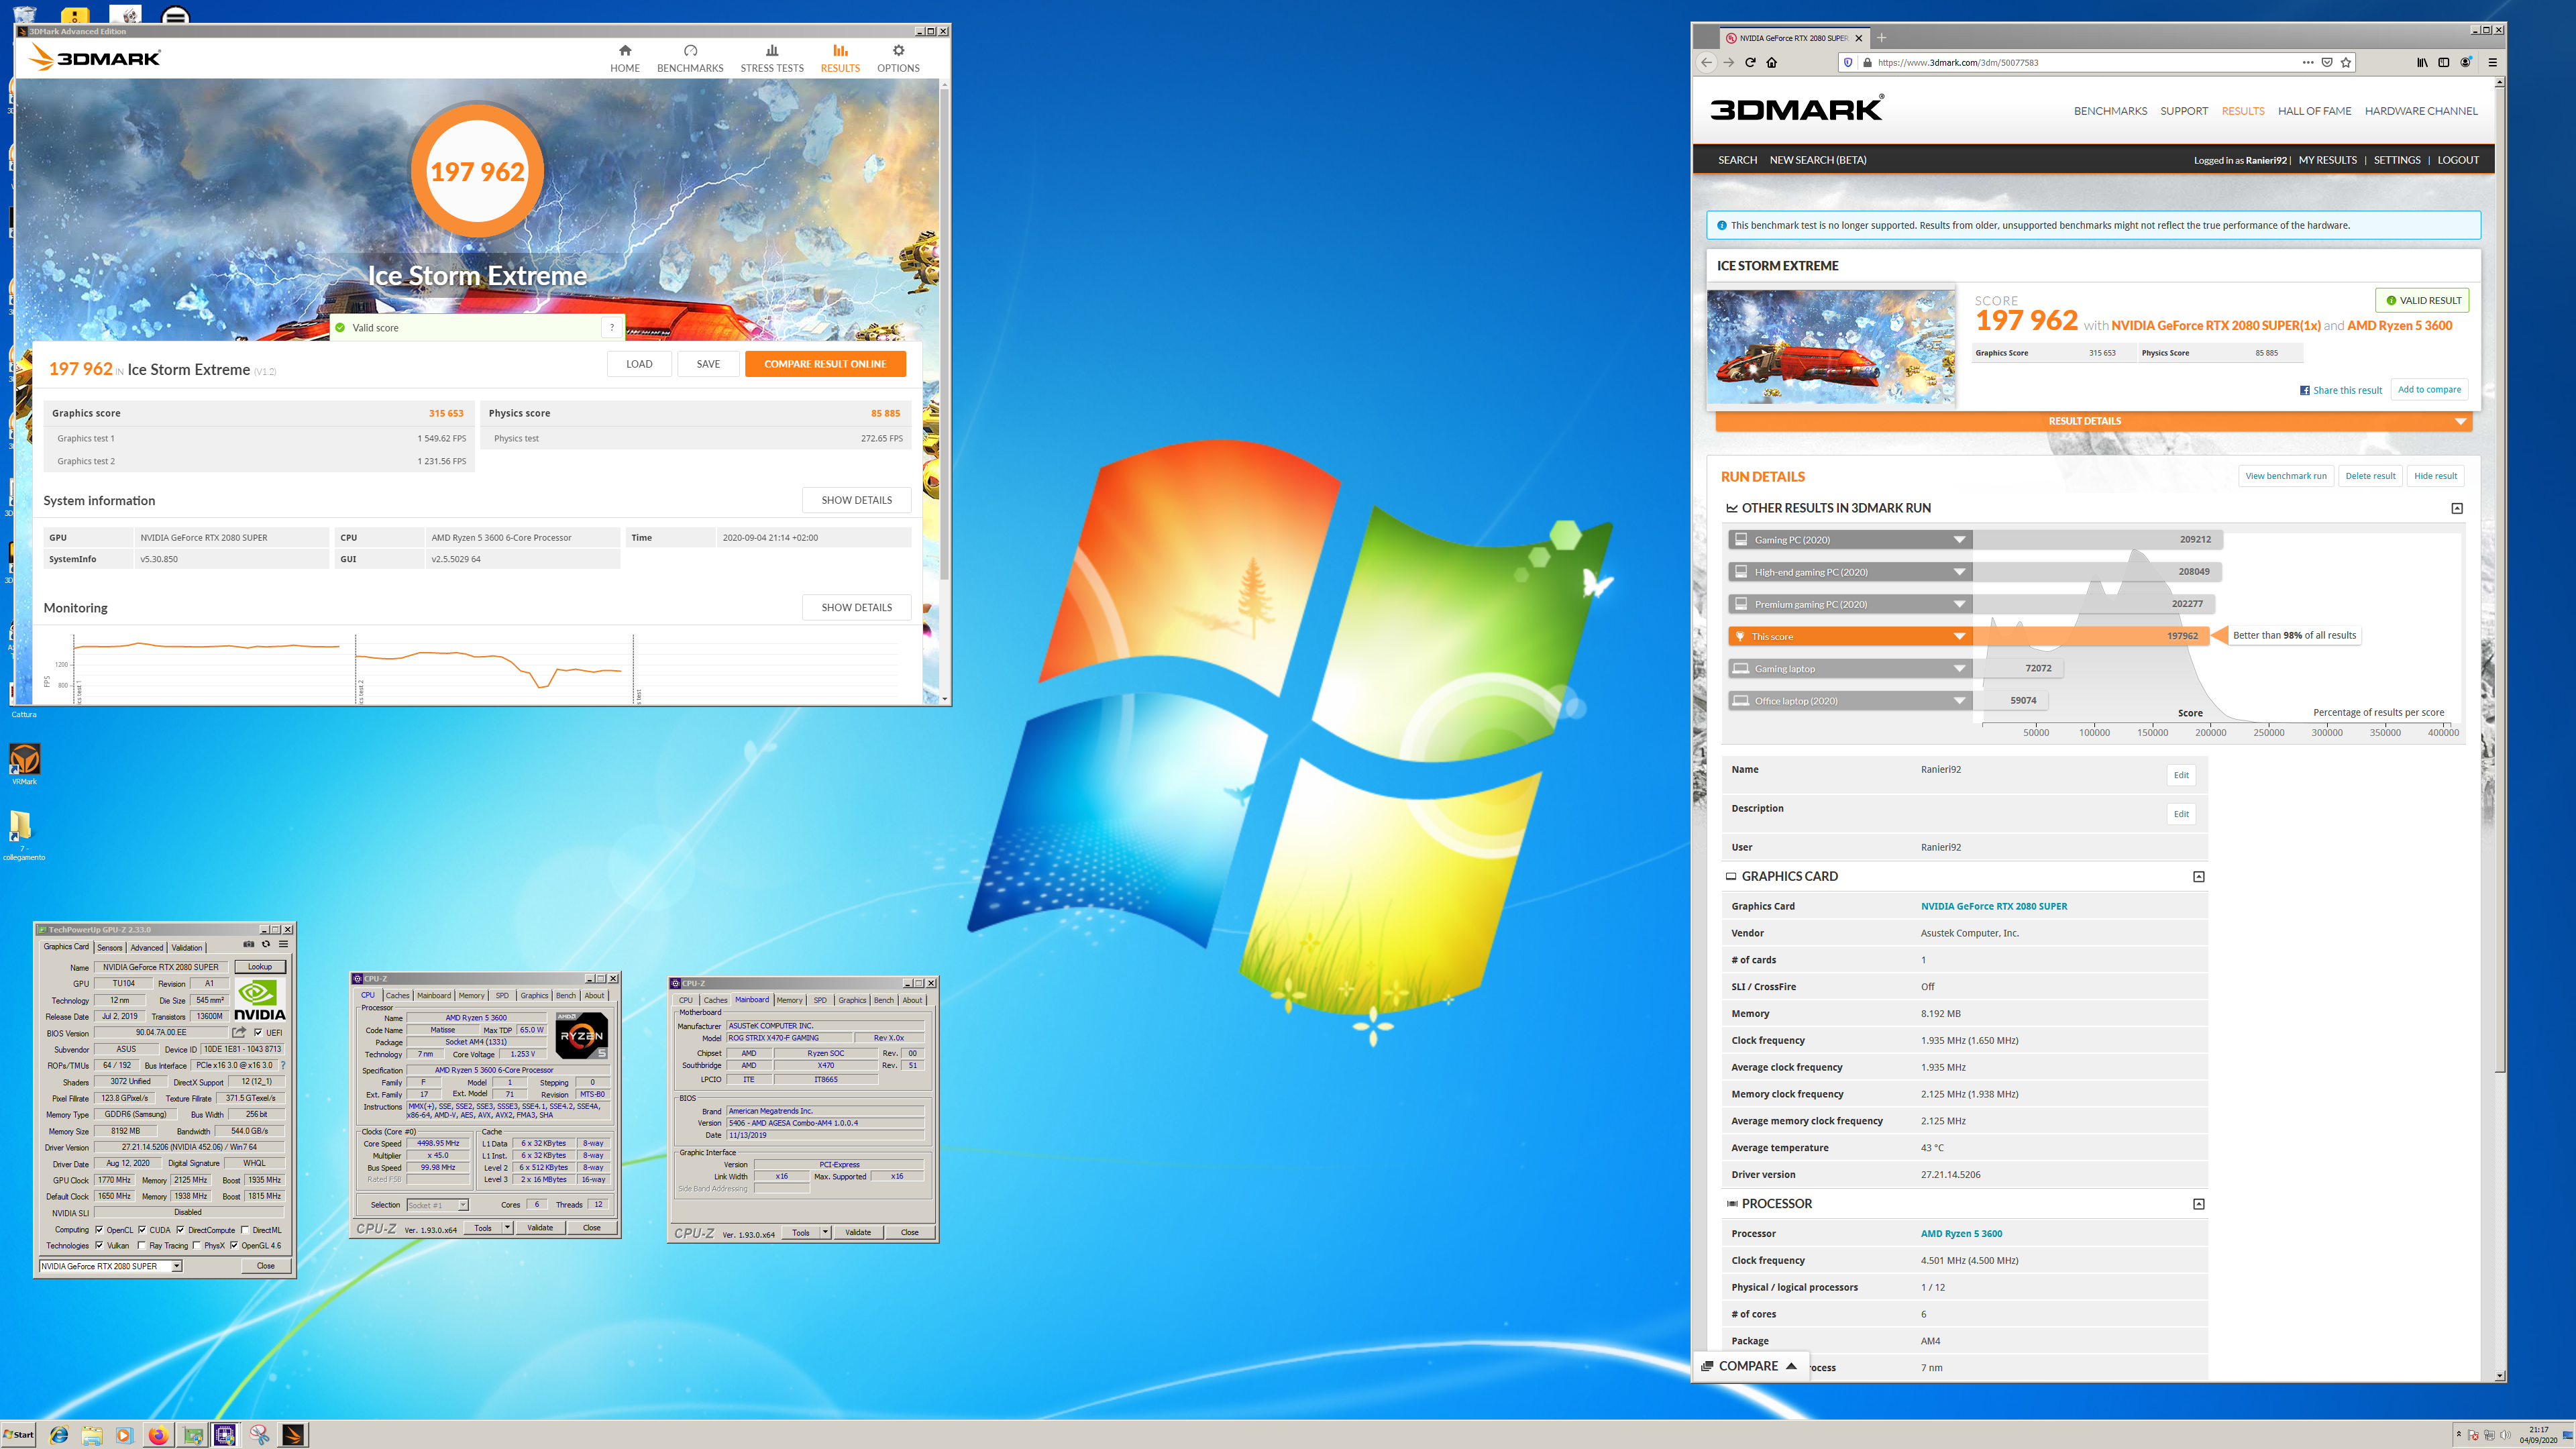Open Benchmarks in the 3DMark app

point(690,58)
